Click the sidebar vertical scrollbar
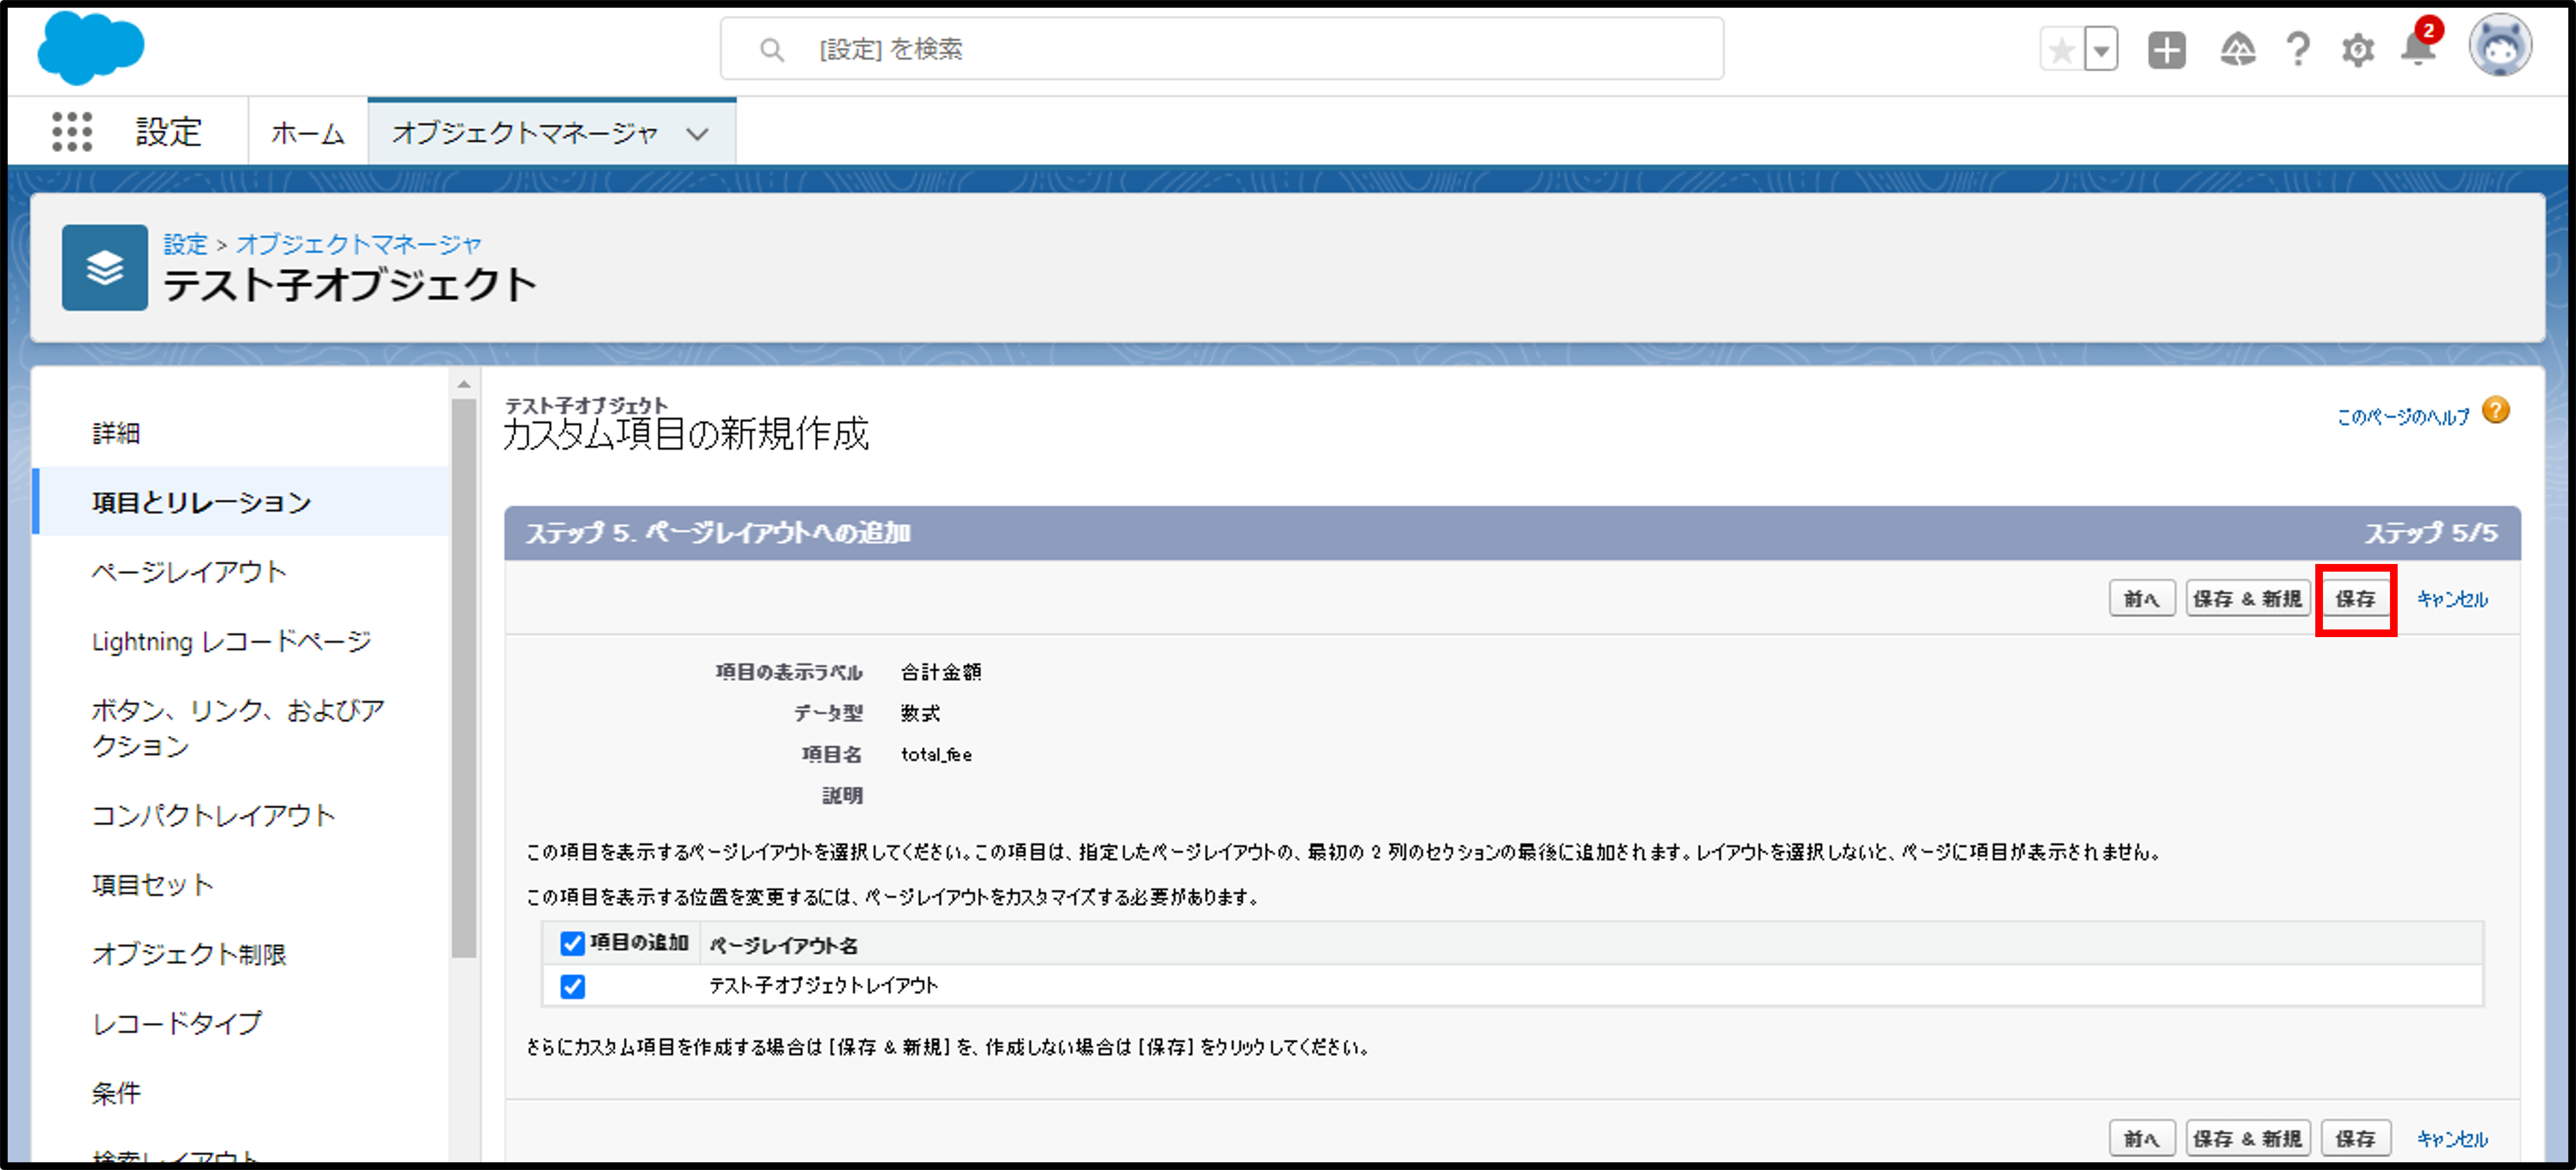Screen dimensions: 2576x1170 point(463,680)
